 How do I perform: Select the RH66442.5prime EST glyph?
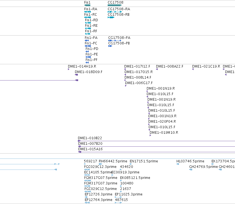click(x=101, y=164)
